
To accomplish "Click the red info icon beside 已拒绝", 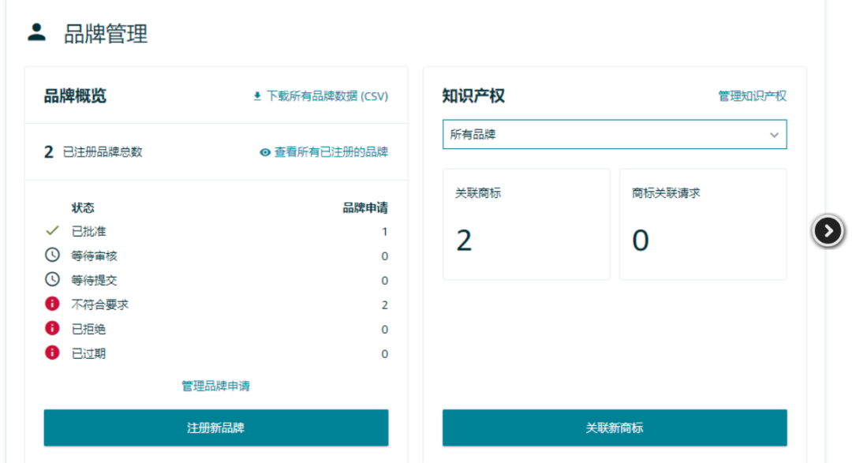I will [53, 330].
